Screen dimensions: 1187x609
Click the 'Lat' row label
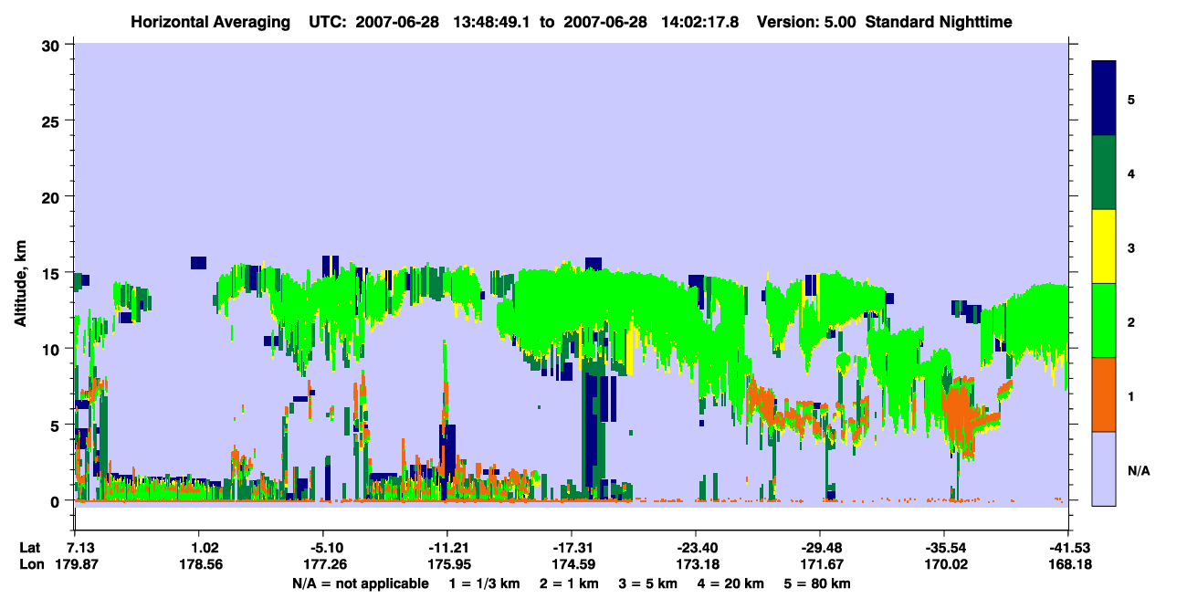click(30, 548)
